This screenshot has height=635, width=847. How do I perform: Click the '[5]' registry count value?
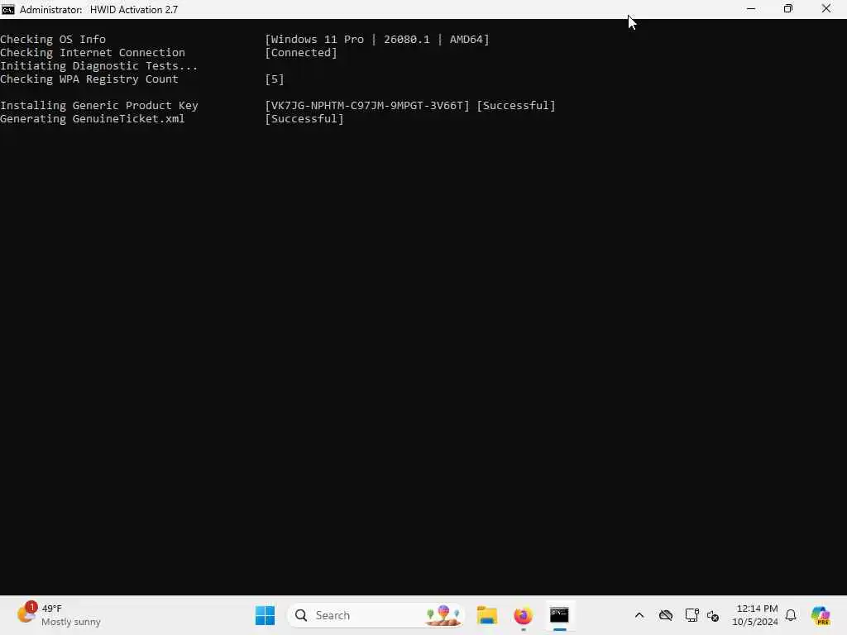pyautogui.click(x=275, y=79)
